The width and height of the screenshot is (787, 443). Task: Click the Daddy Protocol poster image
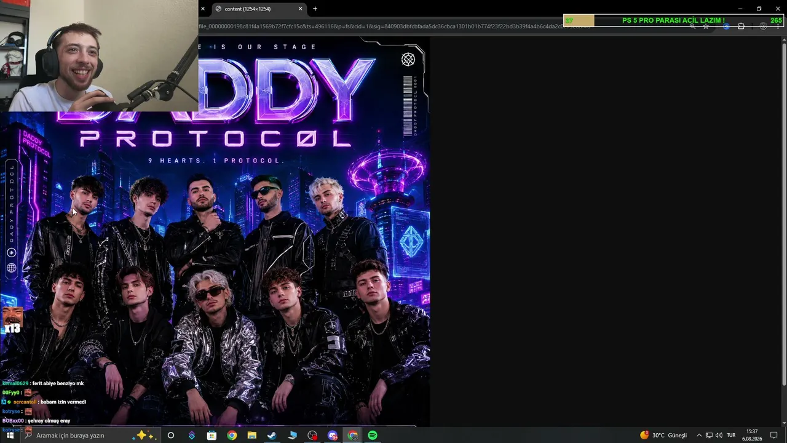tap(215, 231)
